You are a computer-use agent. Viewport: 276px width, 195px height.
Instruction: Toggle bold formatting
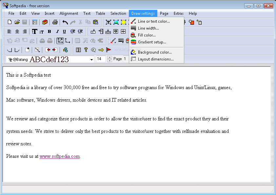coord(49,32)
